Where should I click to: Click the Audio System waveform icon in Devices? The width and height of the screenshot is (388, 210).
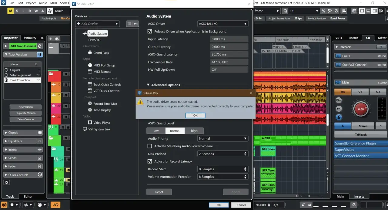pyautogui.click(x=85, y=33)
